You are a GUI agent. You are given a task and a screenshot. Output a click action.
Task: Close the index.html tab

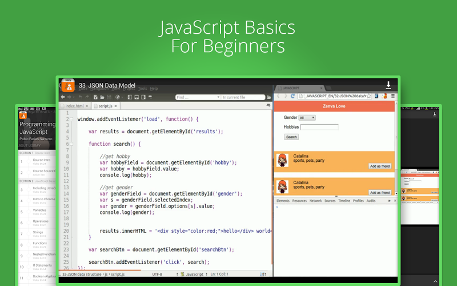pos(87,106)
